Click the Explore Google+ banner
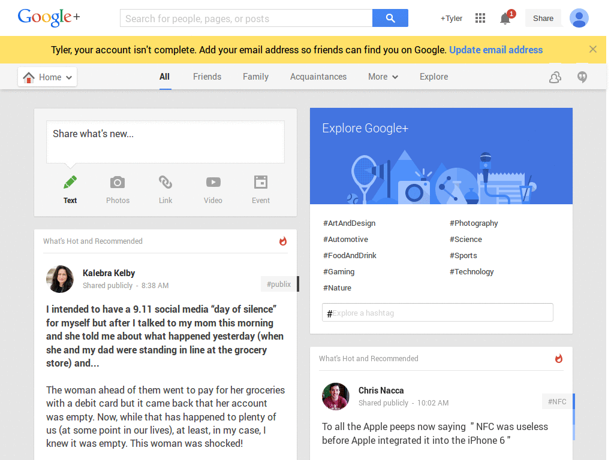The width and height of the screenshot is (614, 460). 441,156
